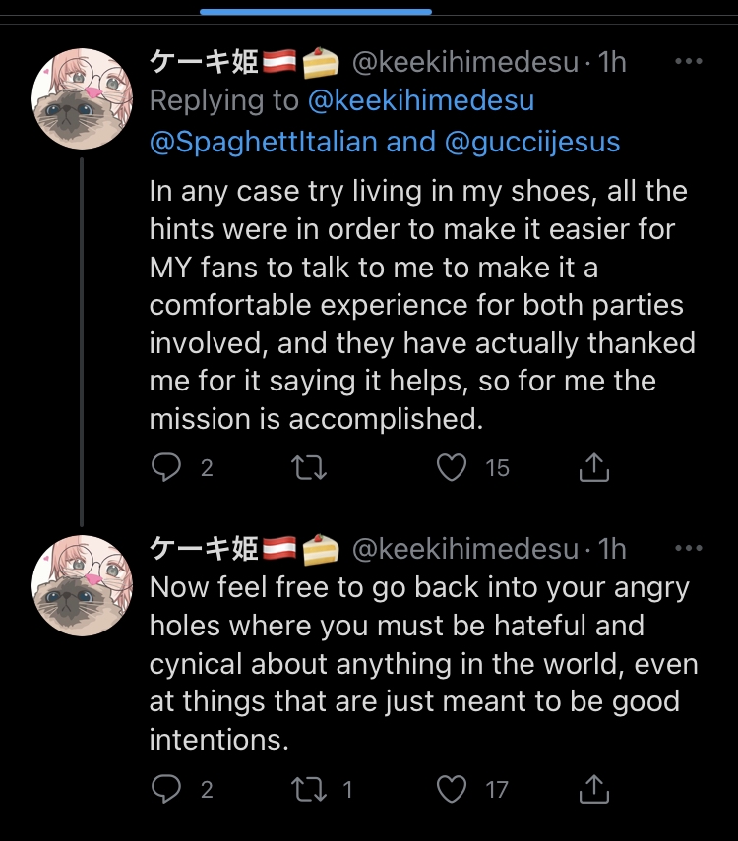738x841 pixels.
Task: Open the @keekihimedesu reply mention
Action: [421, 101]
